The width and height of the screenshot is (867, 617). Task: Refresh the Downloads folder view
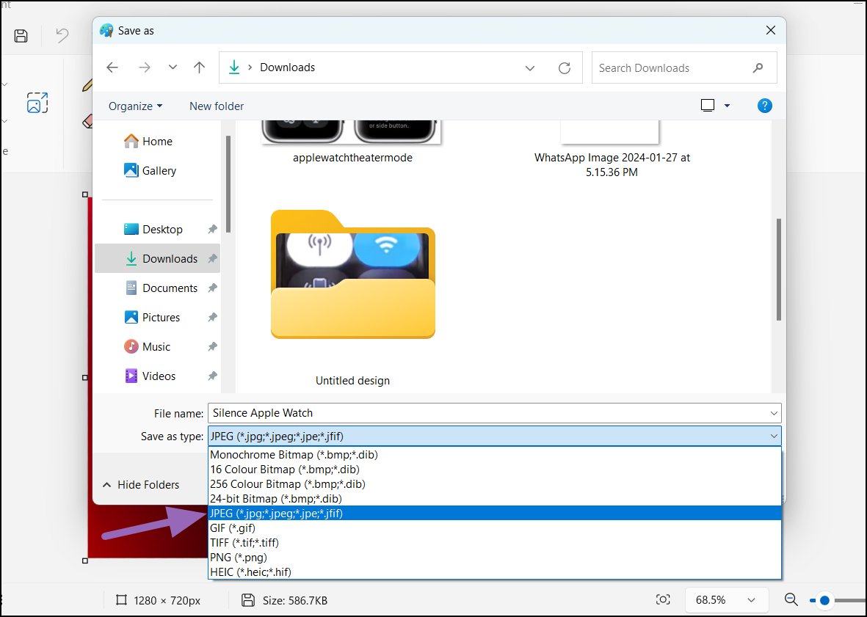click(x=564, y=68)
